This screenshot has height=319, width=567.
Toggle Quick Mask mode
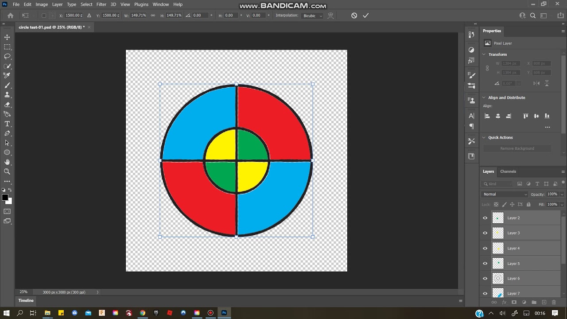[x=7, y=211]
